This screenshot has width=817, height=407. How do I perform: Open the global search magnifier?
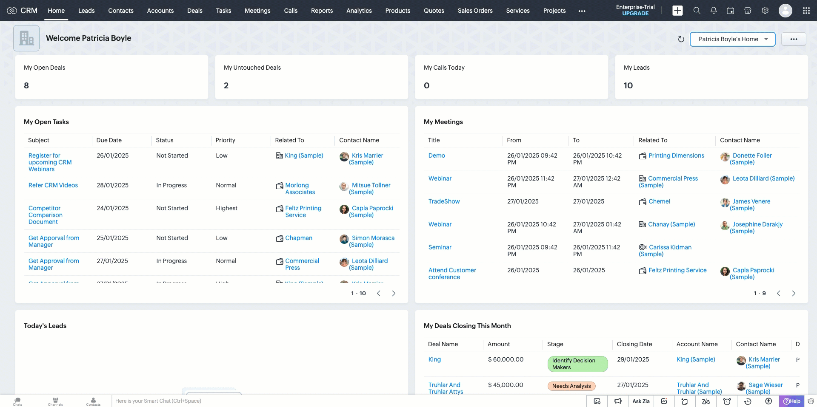coord(697,11)
